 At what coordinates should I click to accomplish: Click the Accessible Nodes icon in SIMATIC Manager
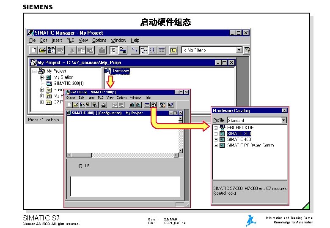pos(51,50)
